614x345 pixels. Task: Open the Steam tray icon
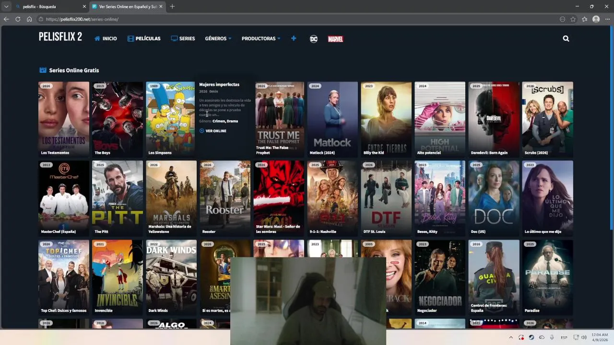tap(531, 337)
